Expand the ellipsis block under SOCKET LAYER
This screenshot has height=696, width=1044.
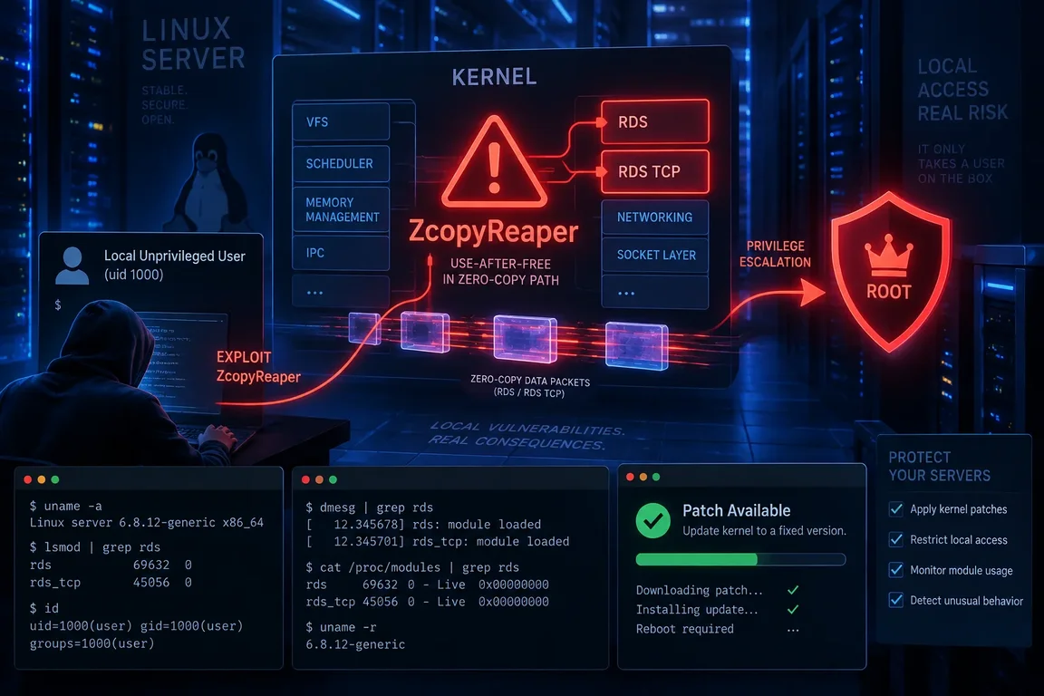[x=655, y=293]
